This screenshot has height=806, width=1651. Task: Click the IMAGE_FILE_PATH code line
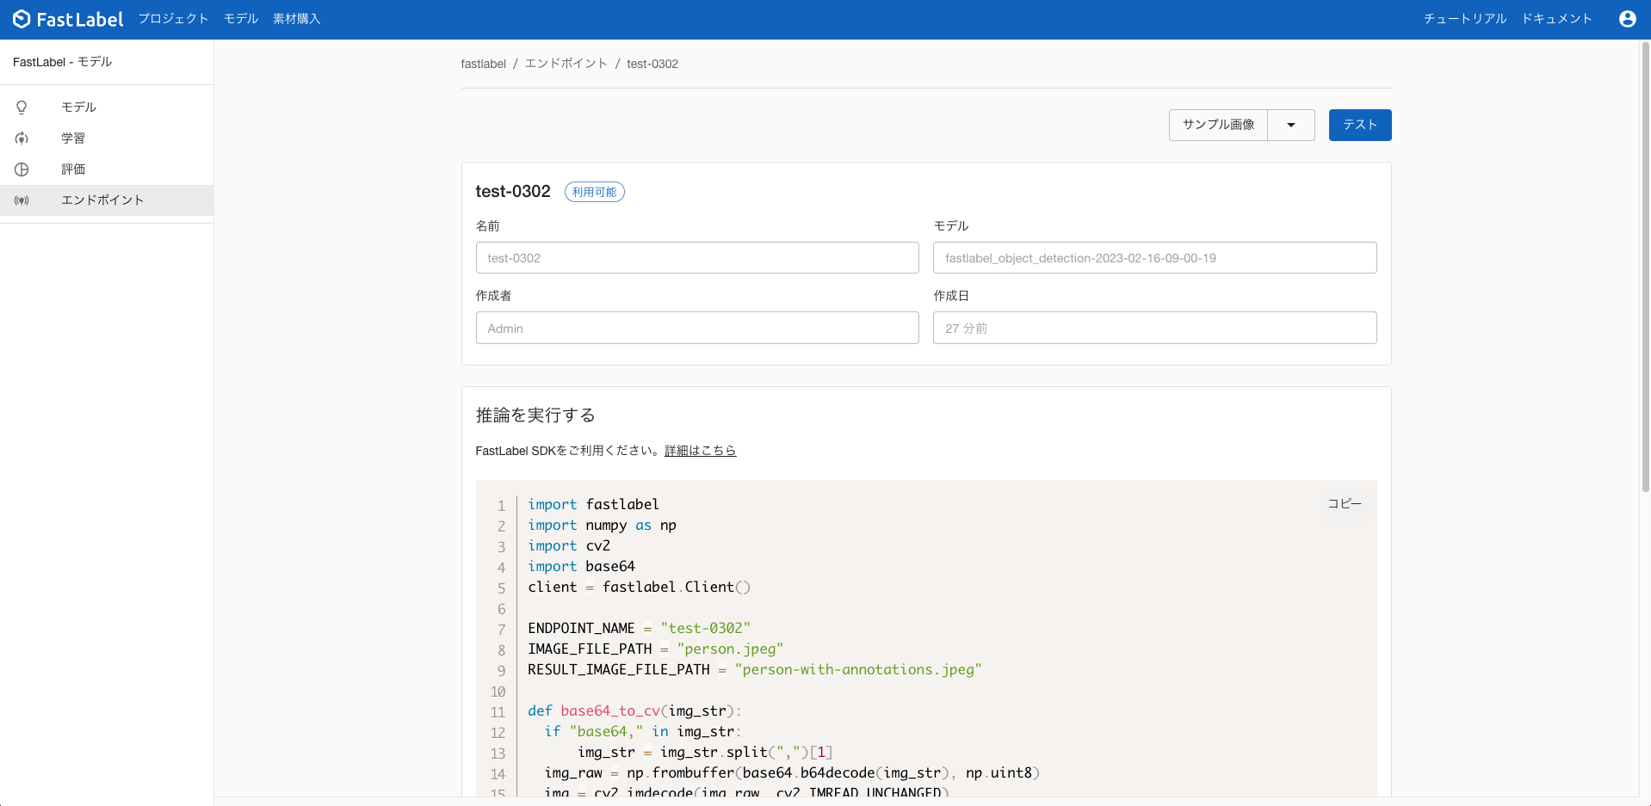pyautogui.click(x=655, y=649)
